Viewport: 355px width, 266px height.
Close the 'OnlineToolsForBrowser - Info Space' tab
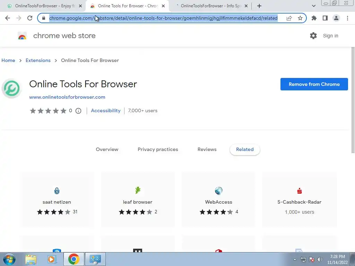(x=246, y=6)
